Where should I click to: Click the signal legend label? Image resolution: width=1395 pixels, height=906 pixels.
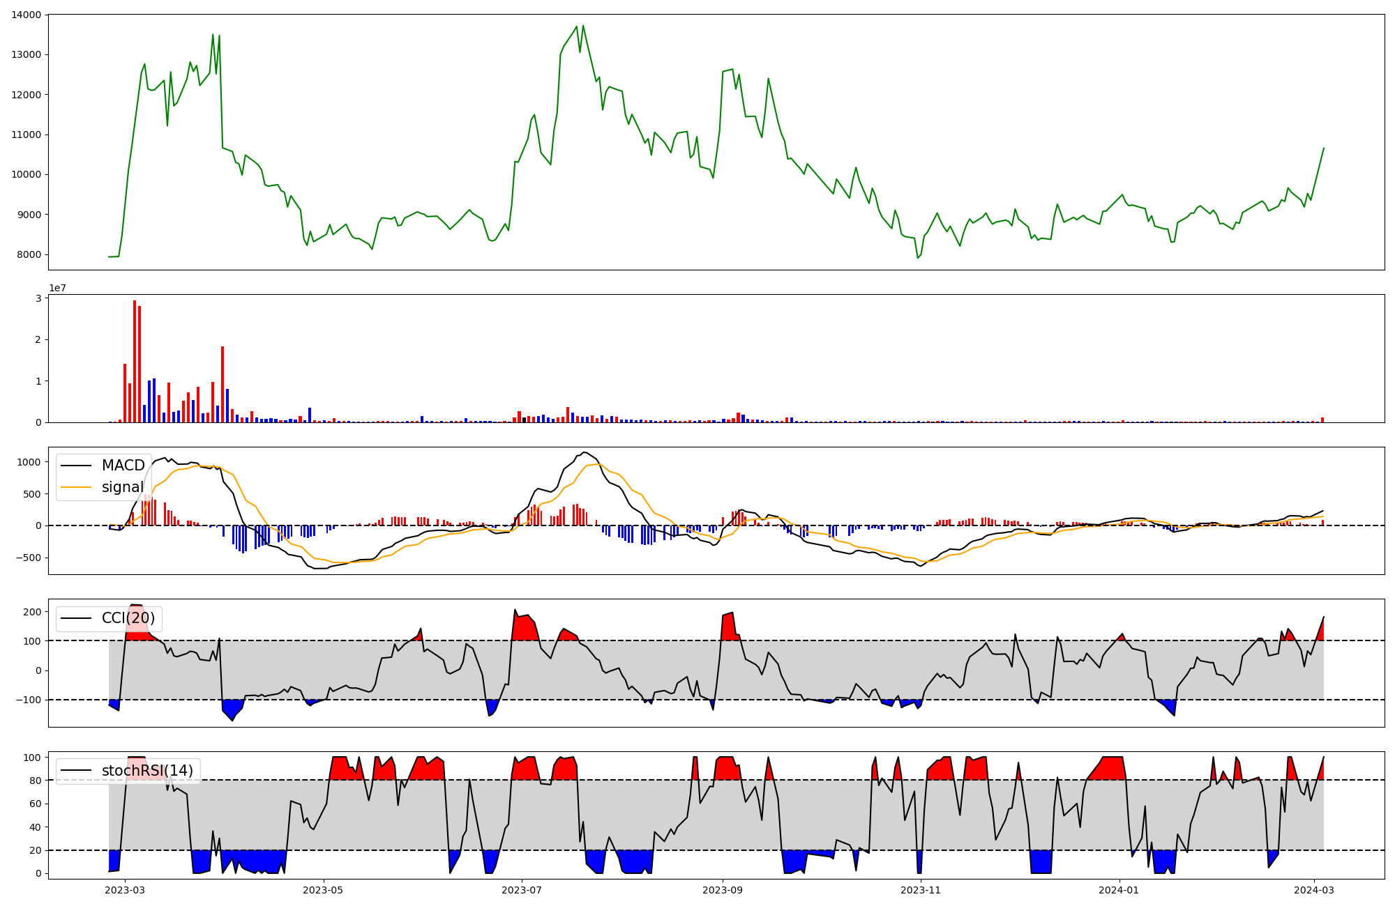pos(123,487)
